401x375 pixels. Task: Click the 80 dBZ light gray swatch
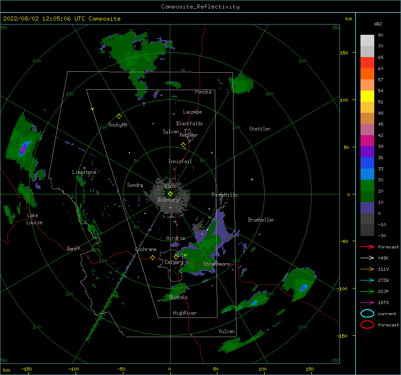pos(367,40)
